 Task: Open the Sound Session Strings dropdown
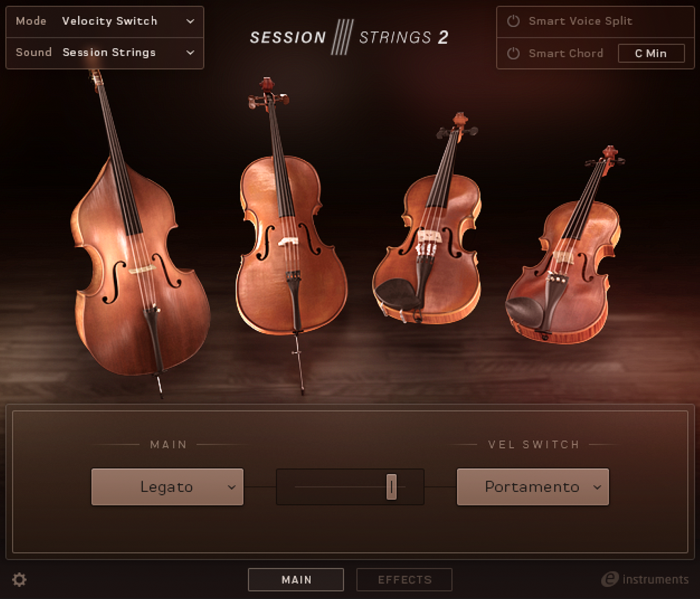pos(105,52)
